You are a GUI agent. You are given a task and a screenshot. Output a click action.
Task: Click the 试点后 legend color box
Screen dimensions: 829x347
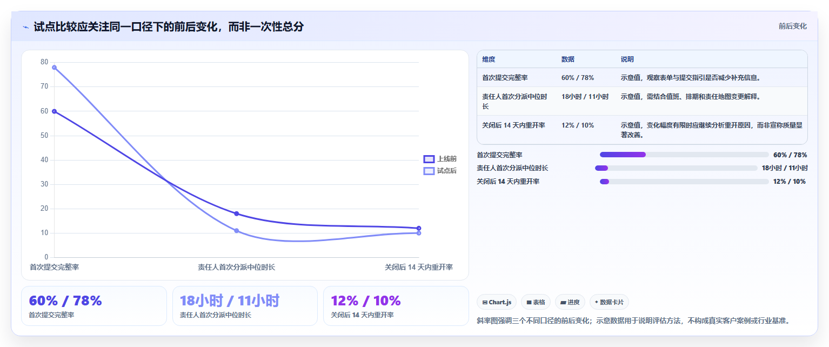coord(429,171)
